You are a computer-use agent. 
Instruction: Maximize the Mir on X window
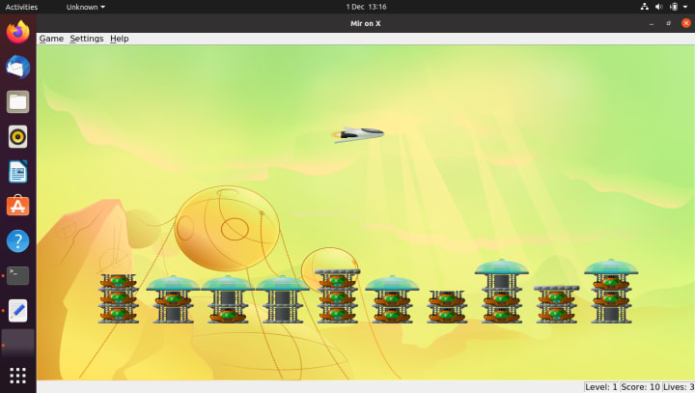(668, 23)
